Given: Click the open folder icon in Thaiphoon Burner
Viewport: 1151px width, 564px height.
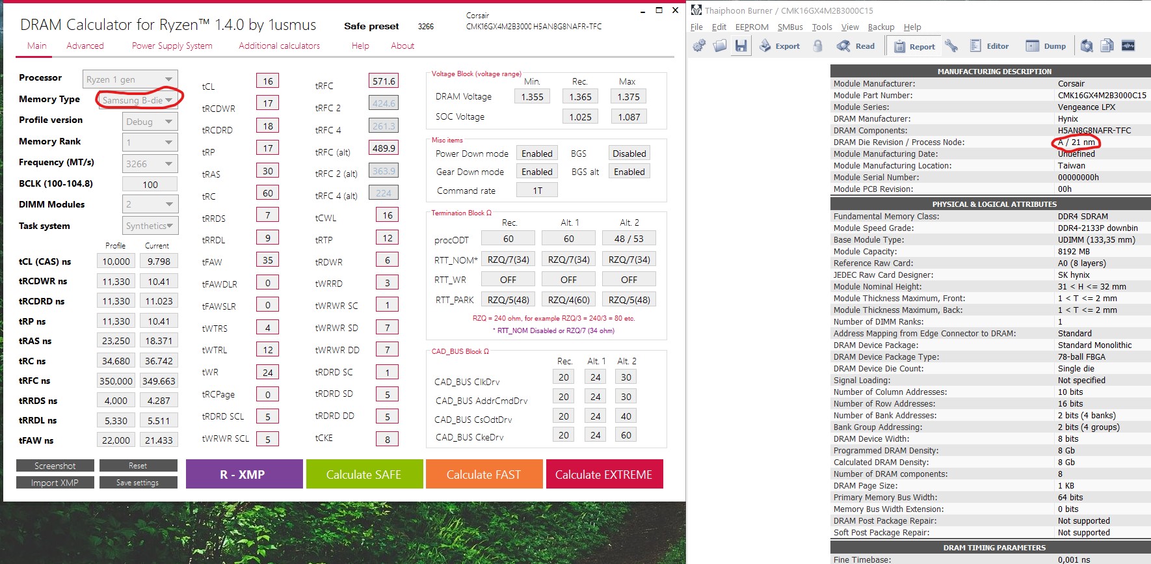Looking at the screenshot, I should tap(720, 46).
